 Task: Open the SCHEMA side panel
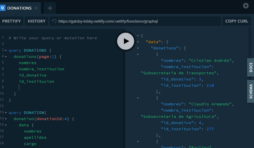pos(250,91)
